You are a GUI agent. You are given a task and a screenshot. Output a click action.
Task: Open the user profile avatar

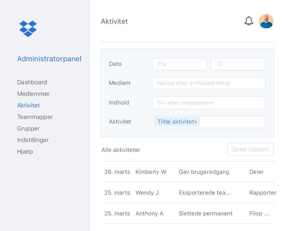pyautogui.click(x=266, y=21)
